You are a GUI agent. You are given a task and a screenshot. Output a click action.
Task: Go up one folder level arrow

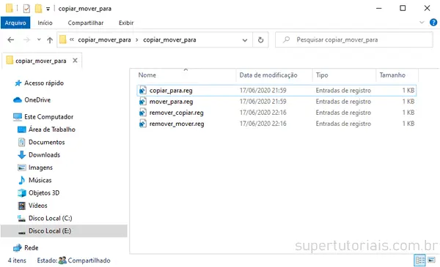click(x=50, y=40)
